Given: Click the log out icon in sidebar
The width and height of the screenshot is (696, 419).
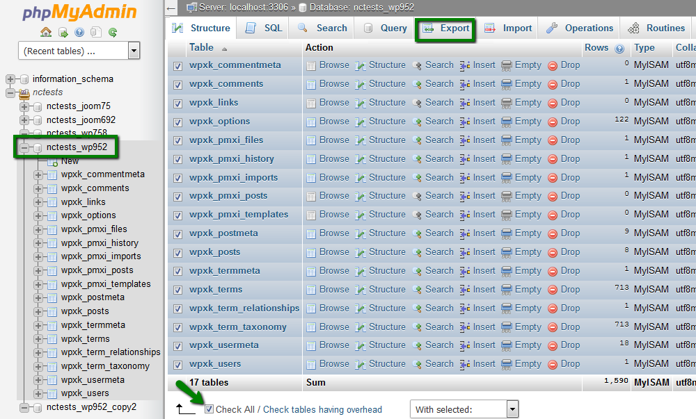Looking at the screenshot, I should [x=63, y=32].
